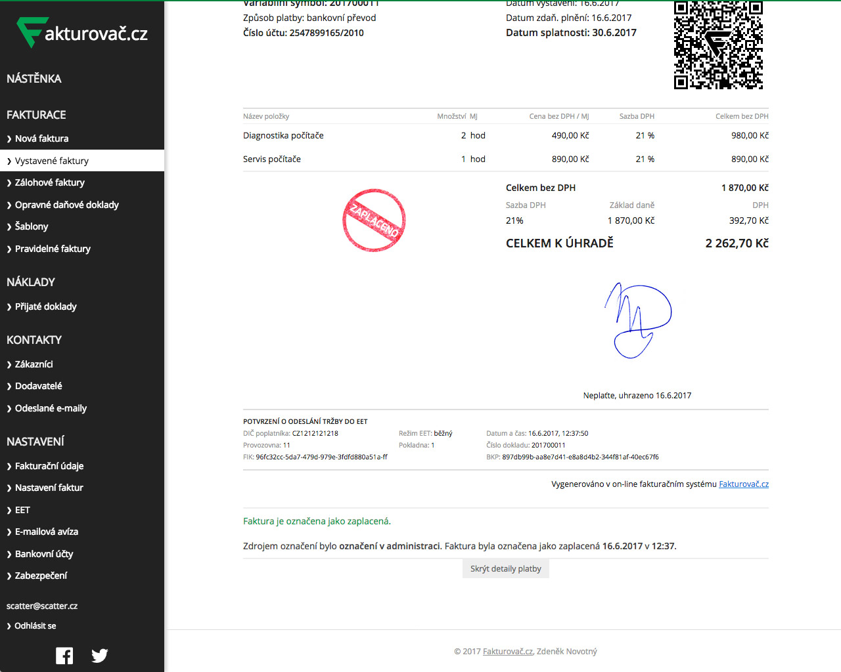This screenshot has width=841, height=672.
Task: Click the QR payment code
Action: click(718, 45)
